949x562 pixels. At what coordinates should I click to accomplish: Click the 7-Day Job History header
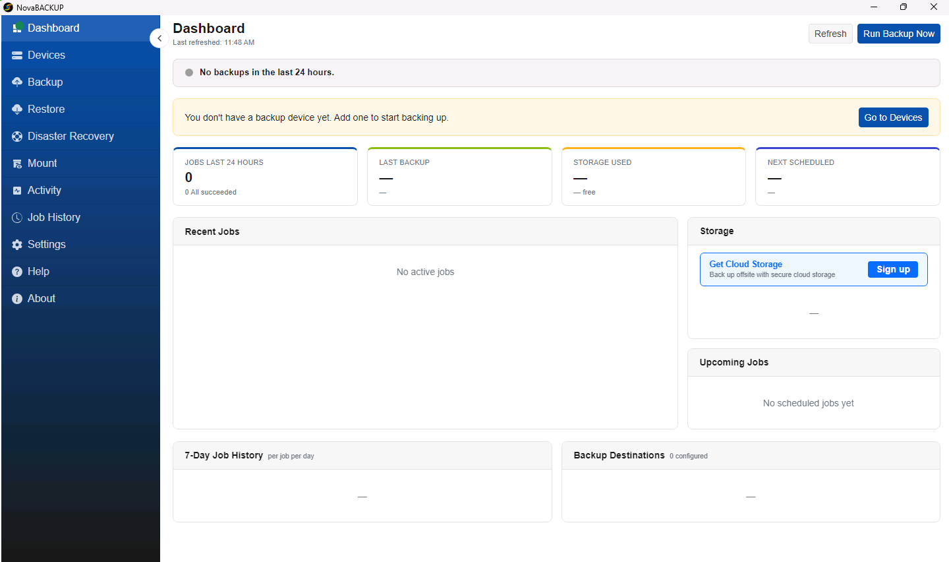click(362, 456)
